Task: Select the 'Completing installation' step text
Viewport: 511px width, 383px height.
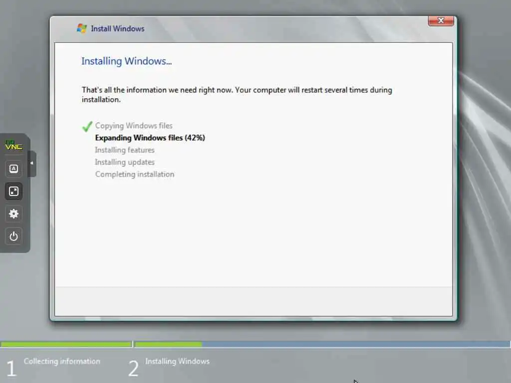Action: (135, 174)
